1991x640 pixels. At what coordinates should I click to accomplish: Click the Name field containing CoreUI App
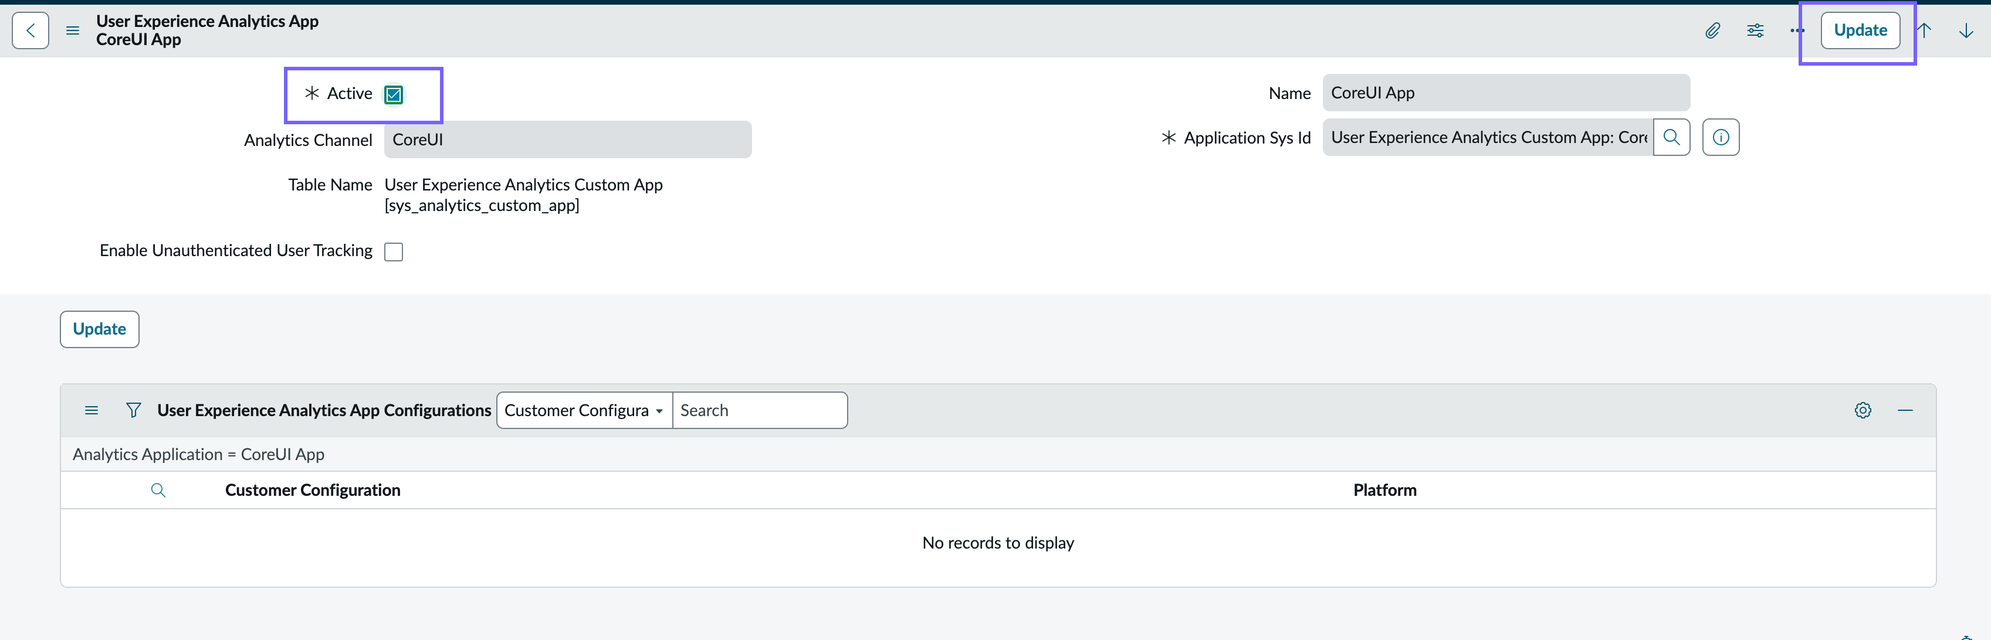pyautogui.click(x=1506, y=93)
